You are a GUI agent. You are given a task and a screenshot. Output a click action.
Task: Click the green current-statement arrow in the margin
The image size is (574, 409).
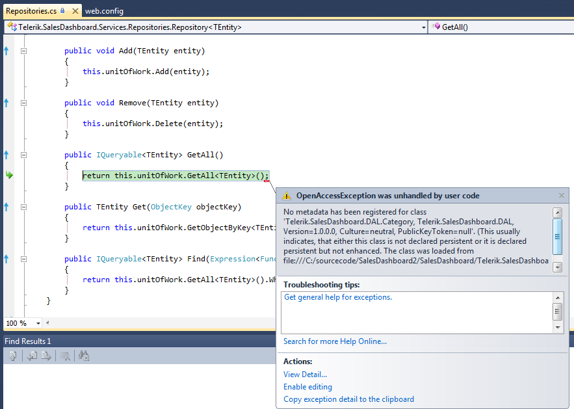[x=8, y=175]
